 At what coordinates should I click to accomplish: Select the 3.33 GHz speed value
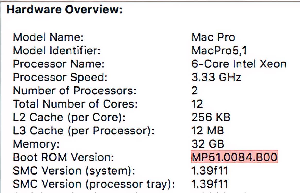(x=216, y=77)
